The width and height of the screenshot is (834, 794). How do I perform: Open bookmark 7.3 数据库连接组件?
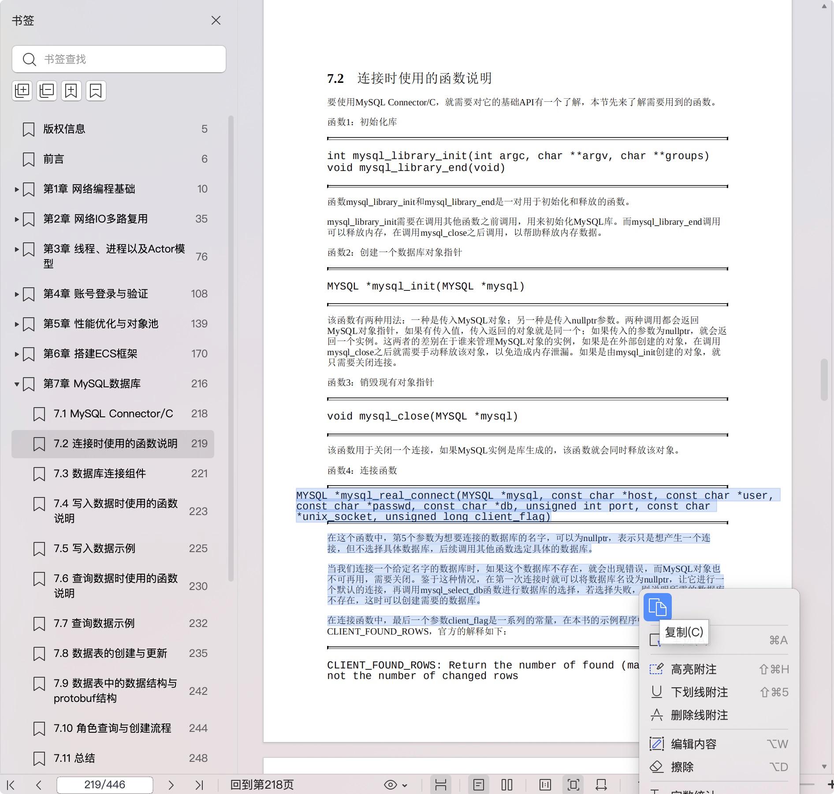pyautogui.click(x=100, y=474)
